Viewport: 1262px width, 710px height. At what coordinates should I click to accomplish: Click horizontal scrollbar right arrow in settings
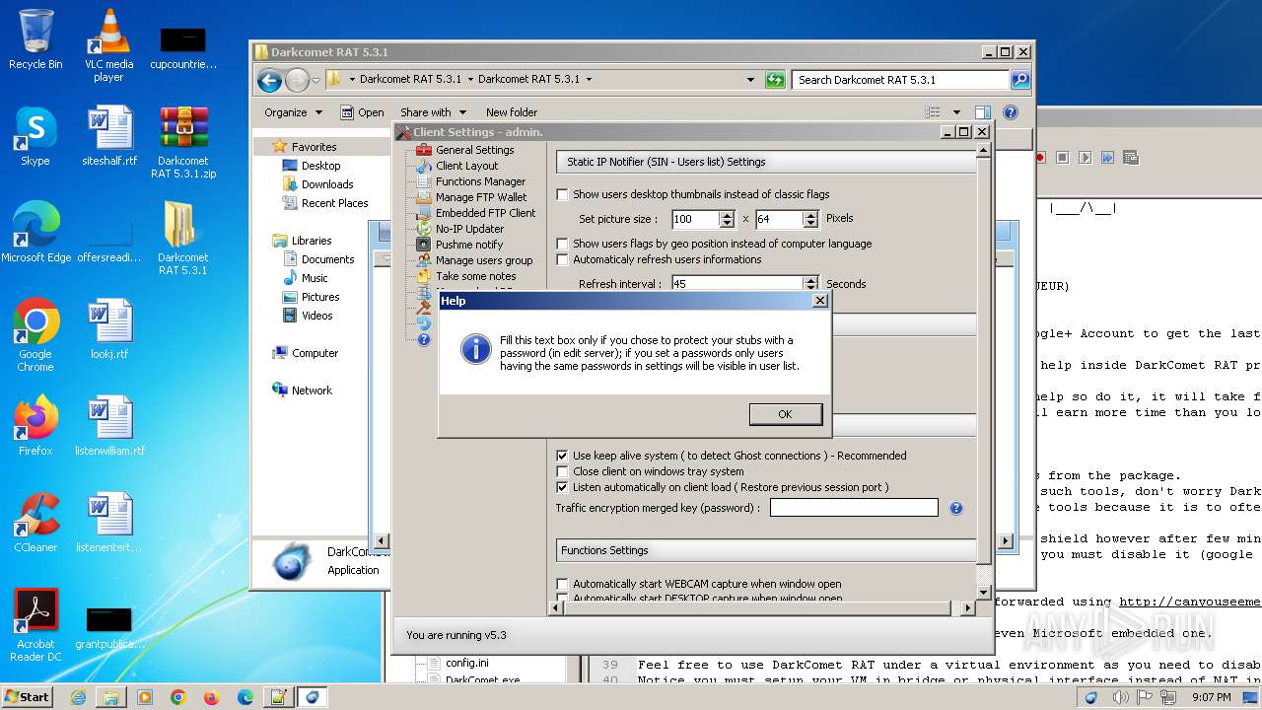point(967,608)
